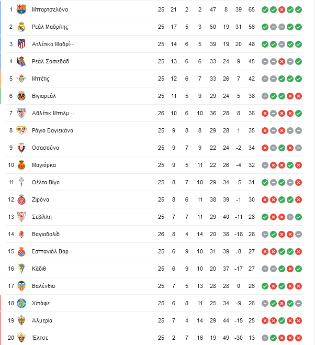Click the Villarreal yellow crest icon
Image resolution: width=315 pixels, height=345 pixels.
pyautogui.click(x=21, y=96)
